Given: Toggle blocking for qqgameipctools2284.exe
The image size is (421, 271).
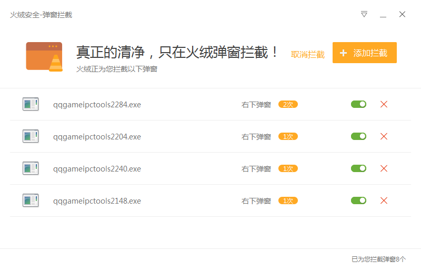Looking at the screenshot, I should [x=358, y=104].
